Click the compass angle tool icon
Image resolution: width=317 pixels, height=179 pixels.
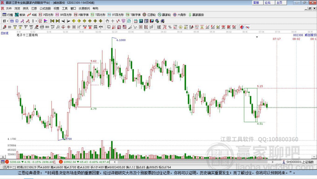coord(58,27)
